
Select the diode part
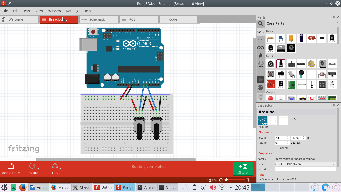[322, 38]
